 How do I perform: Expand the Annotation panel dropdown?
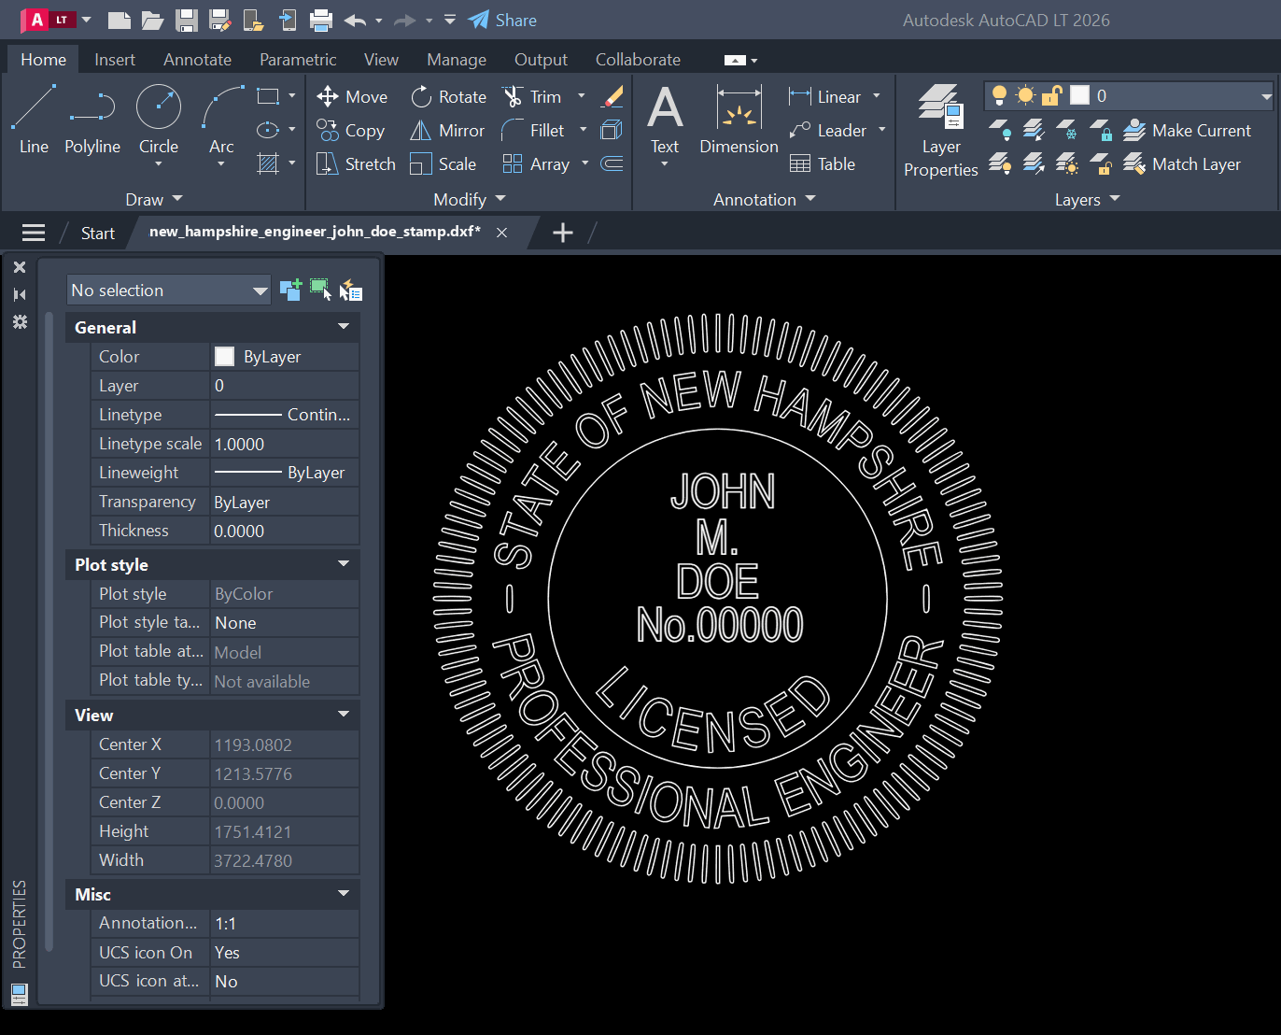765,199
